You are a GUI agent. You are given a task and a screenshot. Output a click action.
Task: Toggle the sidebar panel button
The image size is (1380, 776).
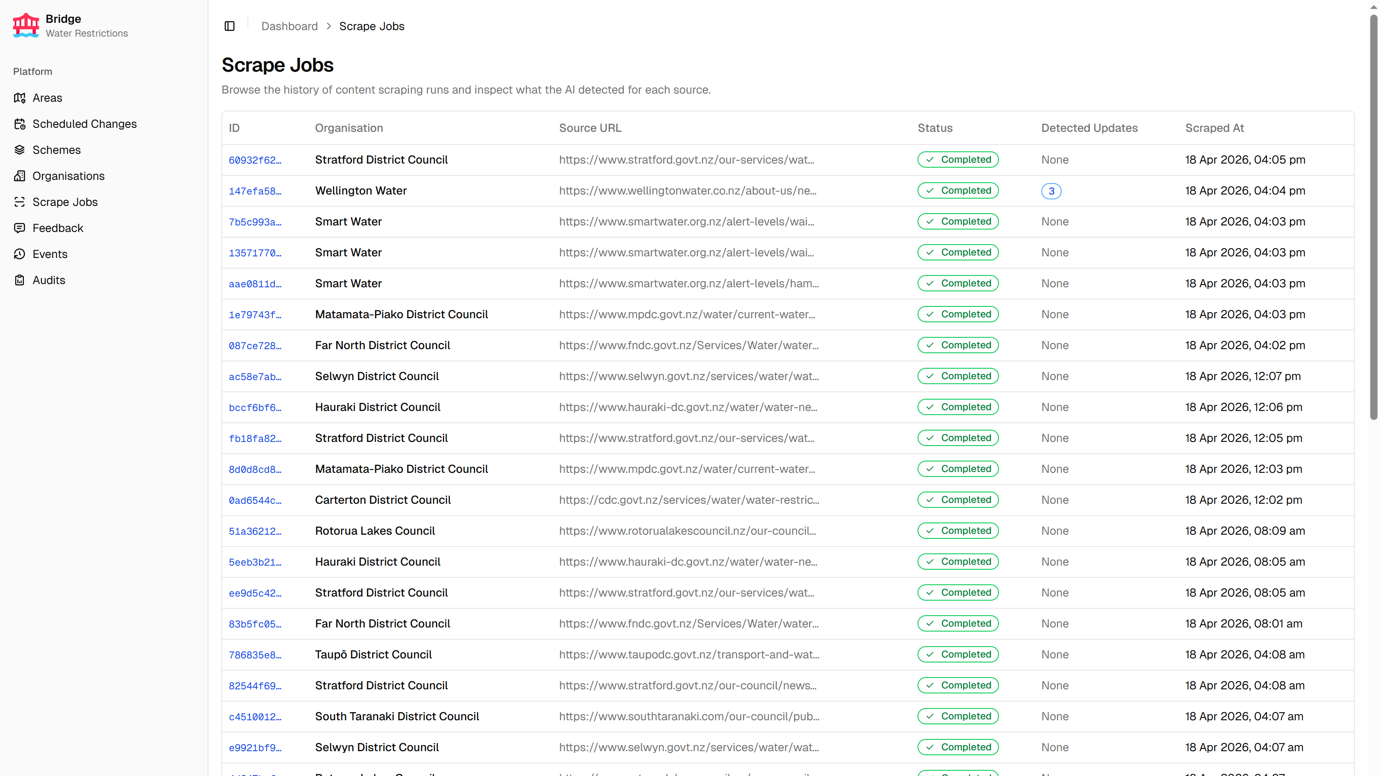(229, 26)
